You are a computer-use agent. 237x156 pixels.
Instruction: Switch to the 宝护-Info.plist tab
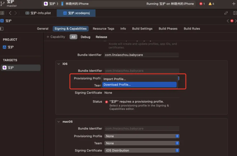[38, 13]
